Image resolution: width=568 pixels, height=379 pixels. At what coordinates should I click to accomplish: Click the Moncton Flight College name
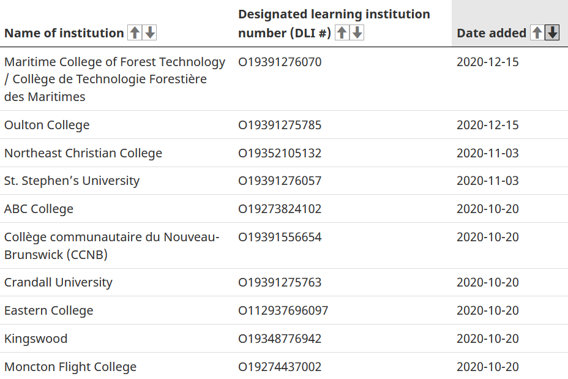click(70, 367)
